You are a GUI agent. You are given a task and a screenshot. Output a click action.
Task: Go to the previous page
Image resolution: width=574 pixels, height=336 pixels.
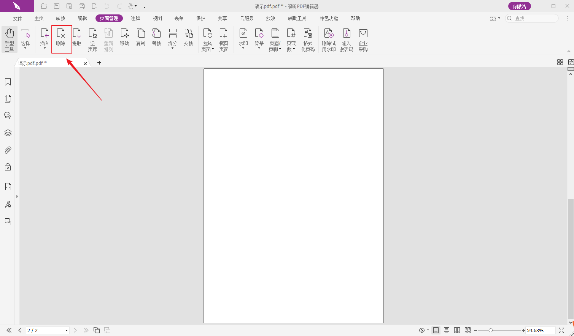point(20,330)
